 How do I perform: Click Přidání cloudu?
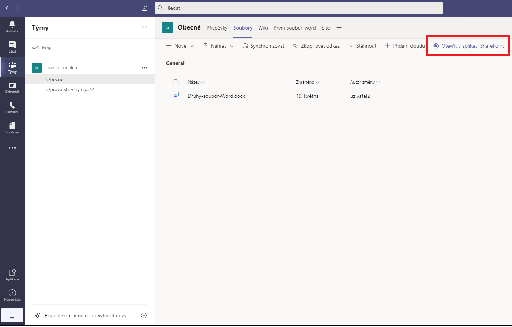(x=405, y=46)
